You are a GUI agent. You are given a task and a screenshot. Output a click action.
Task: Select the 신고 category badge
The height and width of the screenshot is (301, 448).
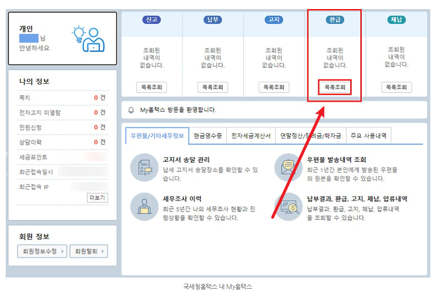tap(151, 20)
